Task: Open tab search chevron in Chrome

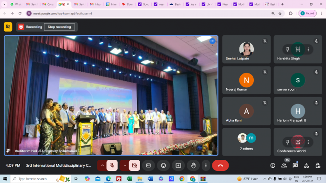Action: click(4, 4)
